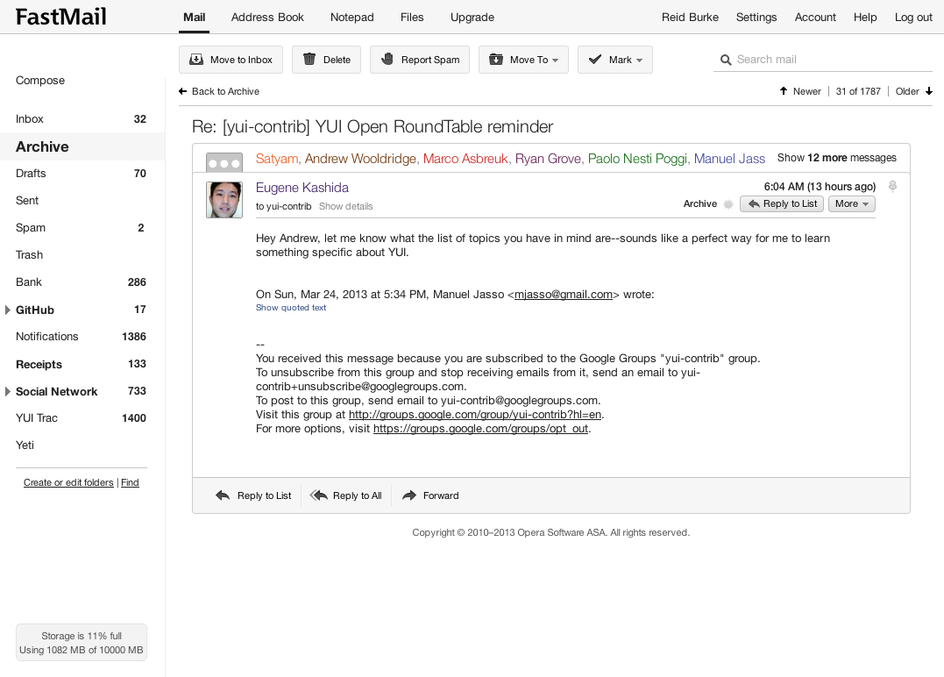The height and width of the screenshot is (677, 944).
Task: Click the gear icon next to Archive
Action: (728, 203)
